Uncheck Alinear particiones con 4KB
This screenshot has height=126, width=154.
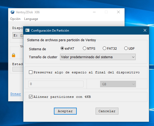pos(31,97)
